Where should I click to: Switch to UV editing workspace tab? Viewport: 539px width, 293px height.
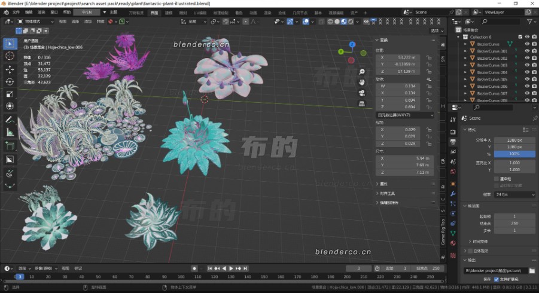click(200, 13)
